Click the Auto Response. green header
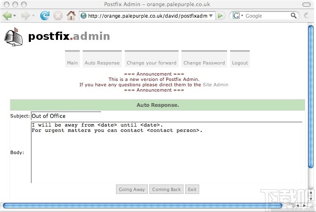Screen dimensions: 316x212 point(158,105)
